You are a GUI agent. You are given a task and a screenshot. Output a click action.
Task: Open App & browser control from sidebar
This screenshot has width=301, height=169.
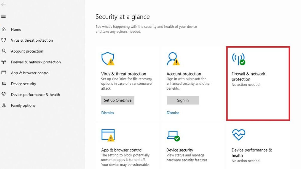[x=30, y=73]
